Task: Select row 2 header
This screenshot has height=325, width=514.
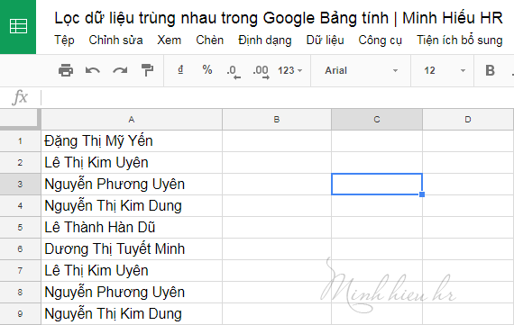Action: pyautogui.click(x=20, y=163)
